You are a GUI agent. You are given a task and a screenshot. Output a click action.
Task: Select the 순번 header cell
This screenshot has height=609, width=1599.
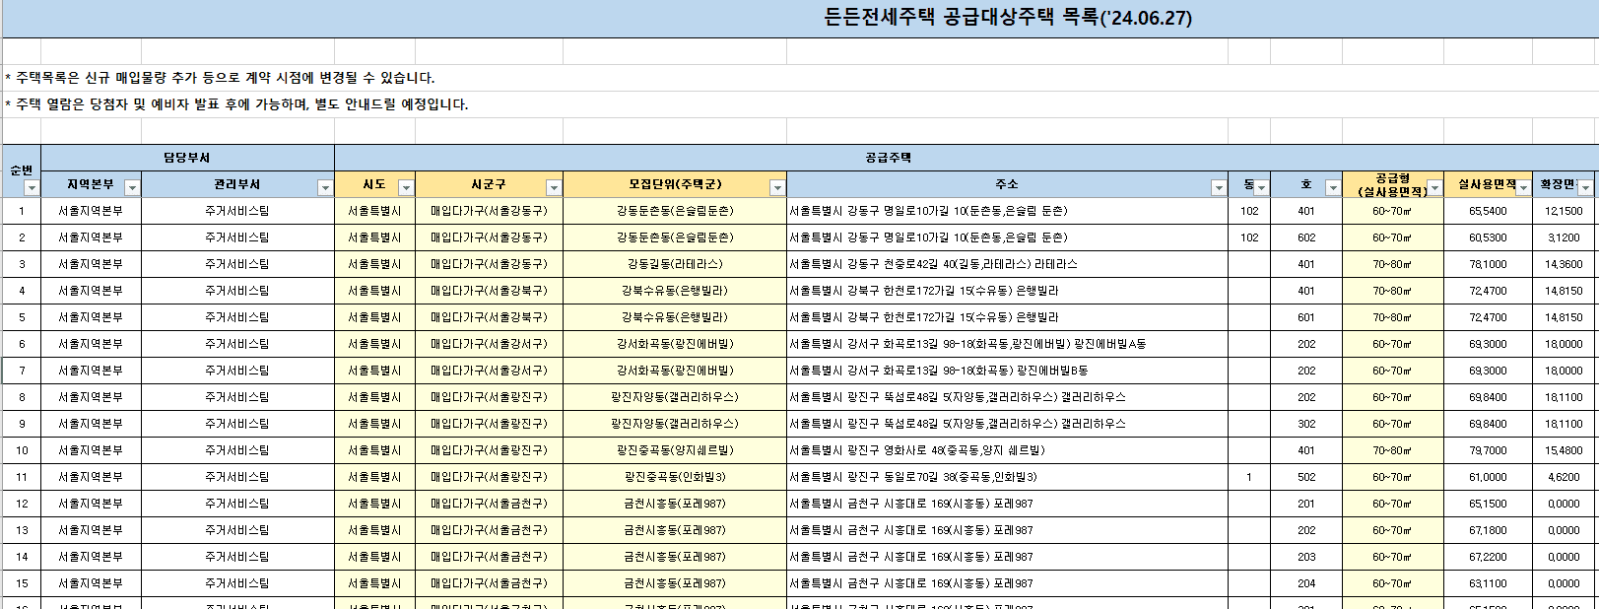coord(22,170)
